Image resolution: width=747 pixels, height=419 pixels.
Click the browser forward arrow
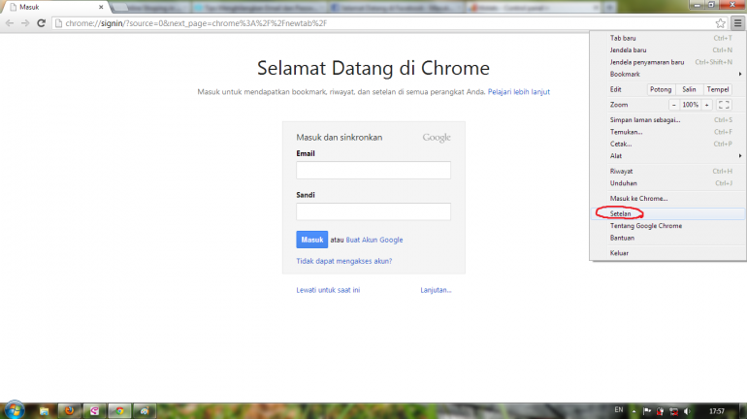click(25, 23)
